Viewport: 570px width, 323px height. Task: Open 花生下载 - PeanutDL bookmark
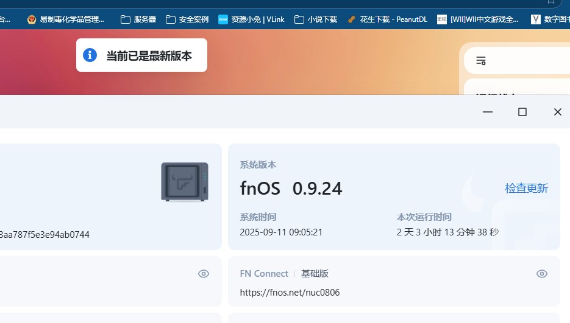click(387, 19)
